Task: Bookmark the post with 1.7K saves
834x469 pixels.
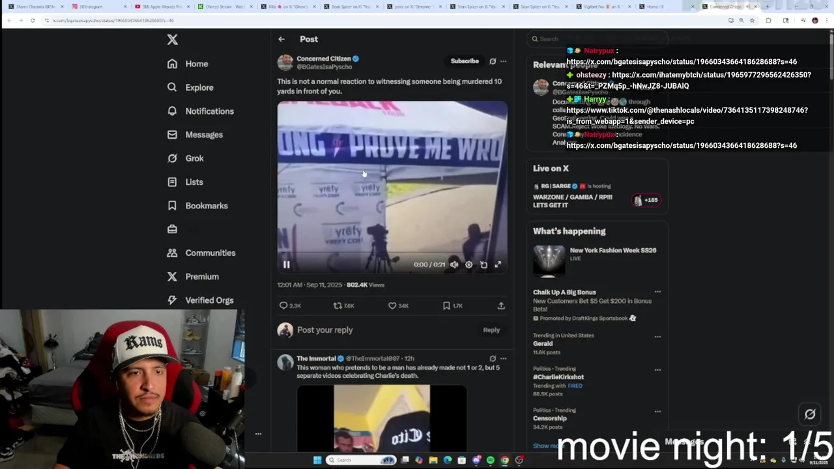Action: click(452, 306)
